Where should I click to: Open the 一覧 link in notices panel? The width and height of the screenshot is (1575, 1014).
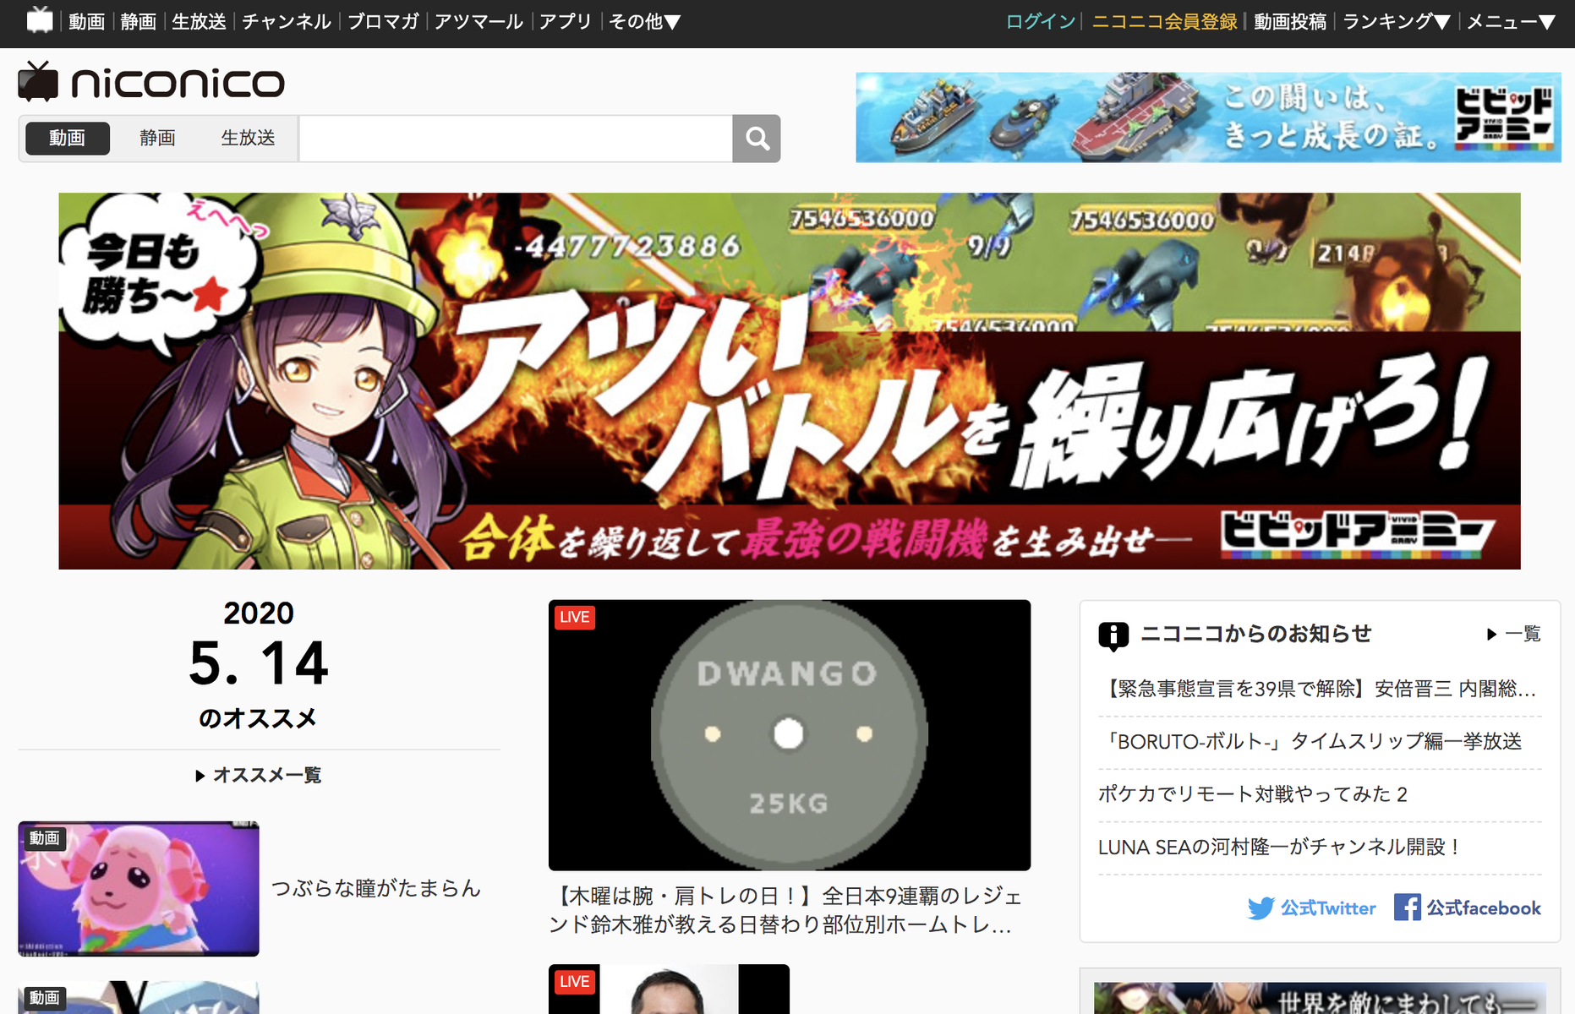click(1514, 634)
